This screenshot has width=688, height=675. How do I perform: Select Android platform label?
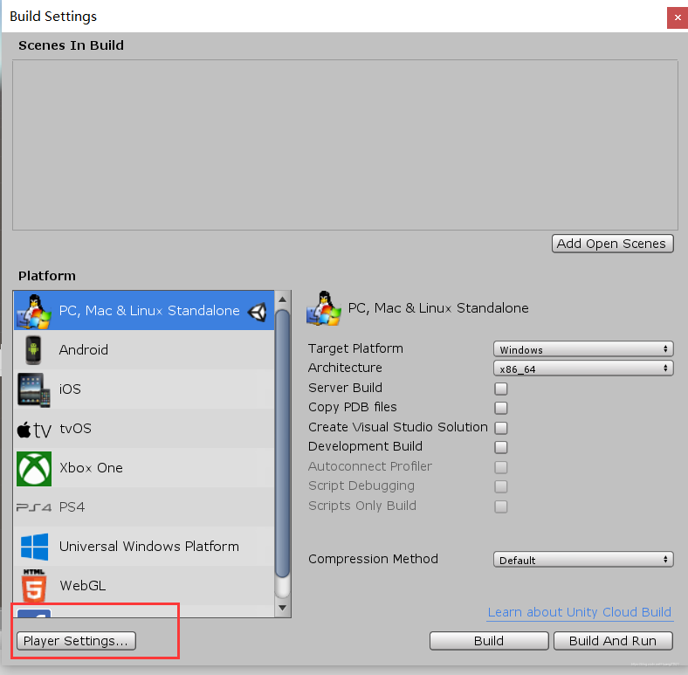coord(83,350)
